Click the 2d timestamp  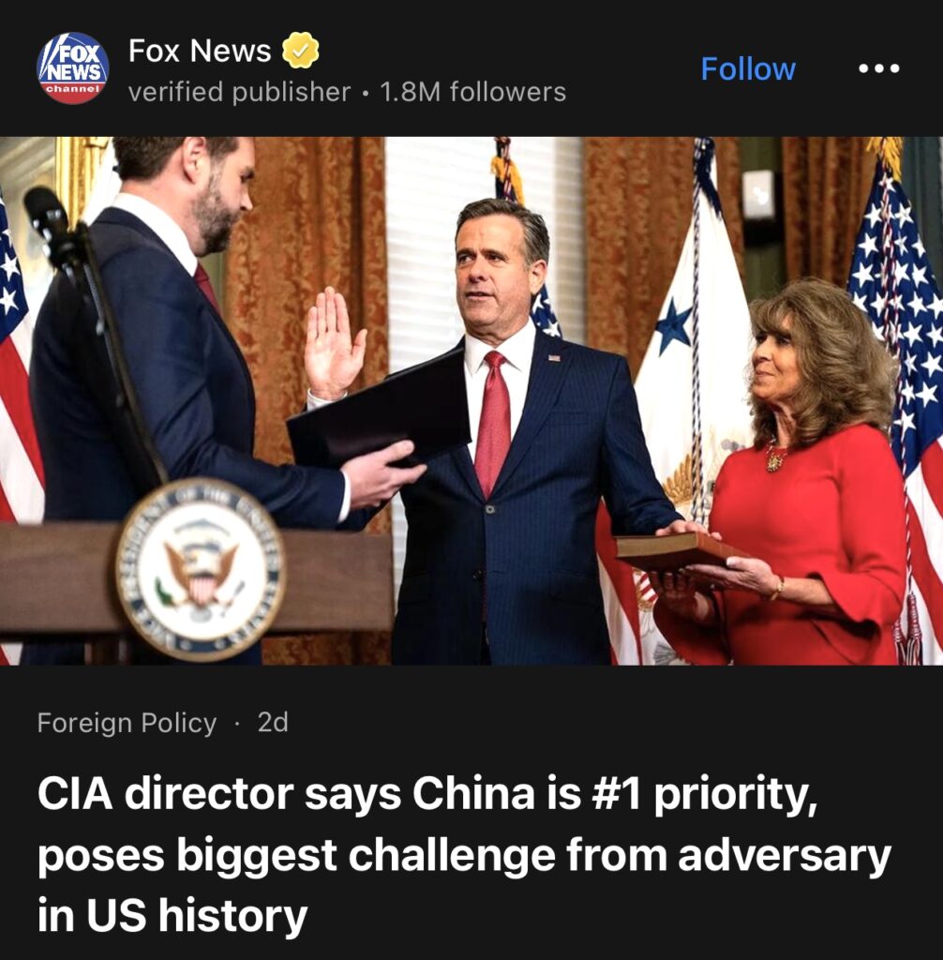tap(273, 723)
